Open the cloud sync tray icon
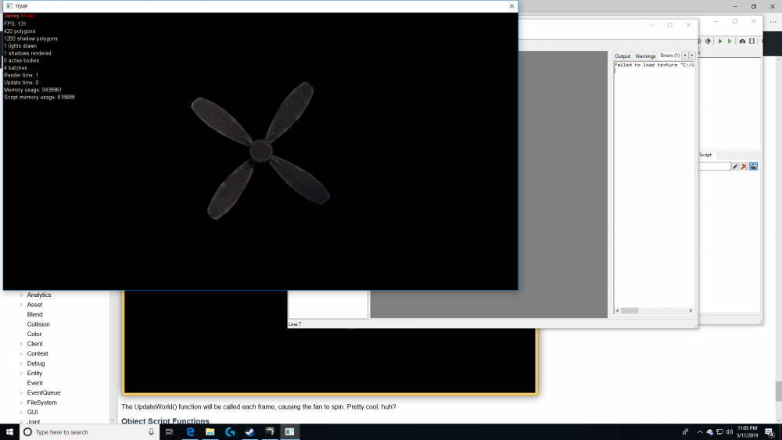The image size is (782, 440). point(710,432)
